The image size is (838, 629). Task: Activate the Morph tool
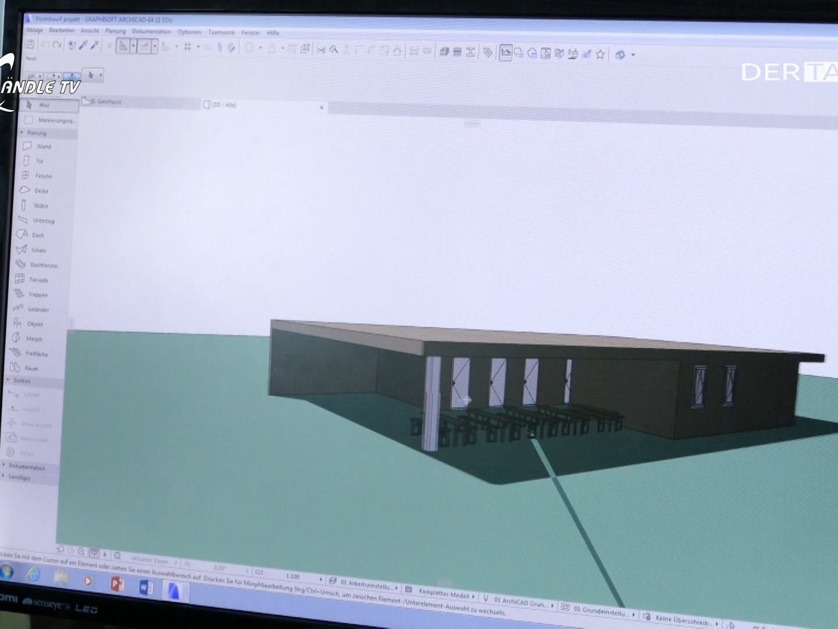[33, 339]
